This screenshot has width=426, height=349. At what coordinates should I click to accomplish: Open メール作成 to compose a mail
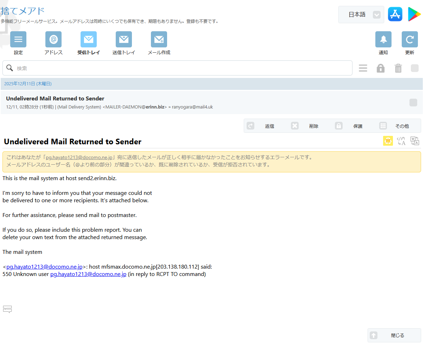click(159, 39)
